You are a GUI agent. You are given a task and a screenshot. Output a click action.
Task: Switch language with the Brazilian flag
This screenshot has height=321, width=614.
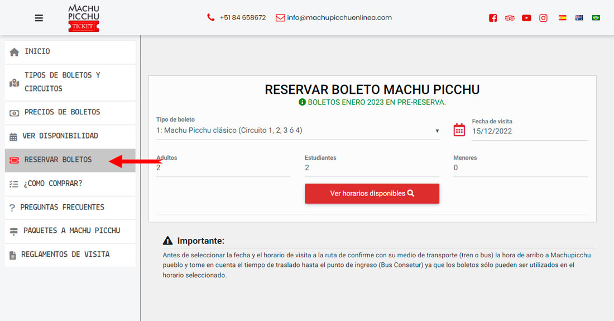point(596,18)
